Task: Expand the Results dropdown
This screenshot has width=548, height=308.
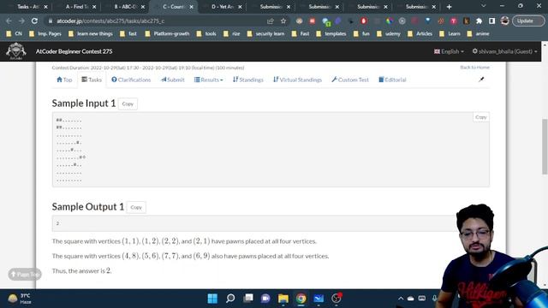Action: pos(208,80)
